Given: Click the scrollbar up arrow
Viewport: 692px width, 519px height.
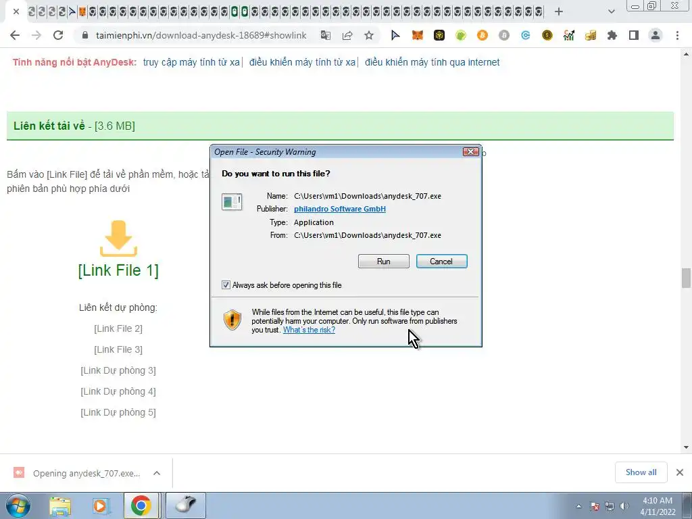Looking at the screenshot, I should 686,54.
